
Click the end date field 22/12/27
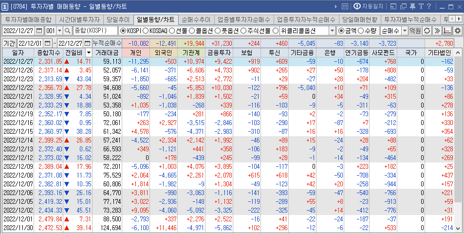click(x=70, y=43)
